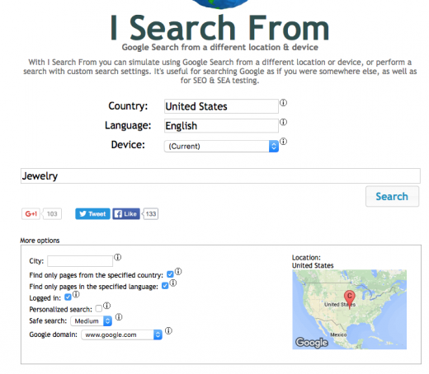Click the Facebook Like button

coord(126,214)
